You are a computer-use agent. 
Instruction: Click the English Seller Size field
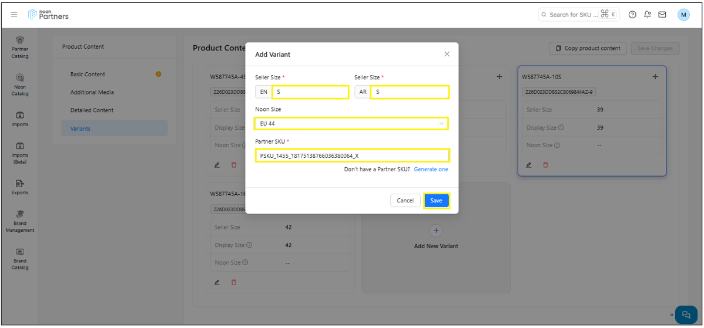pos(310,92)
